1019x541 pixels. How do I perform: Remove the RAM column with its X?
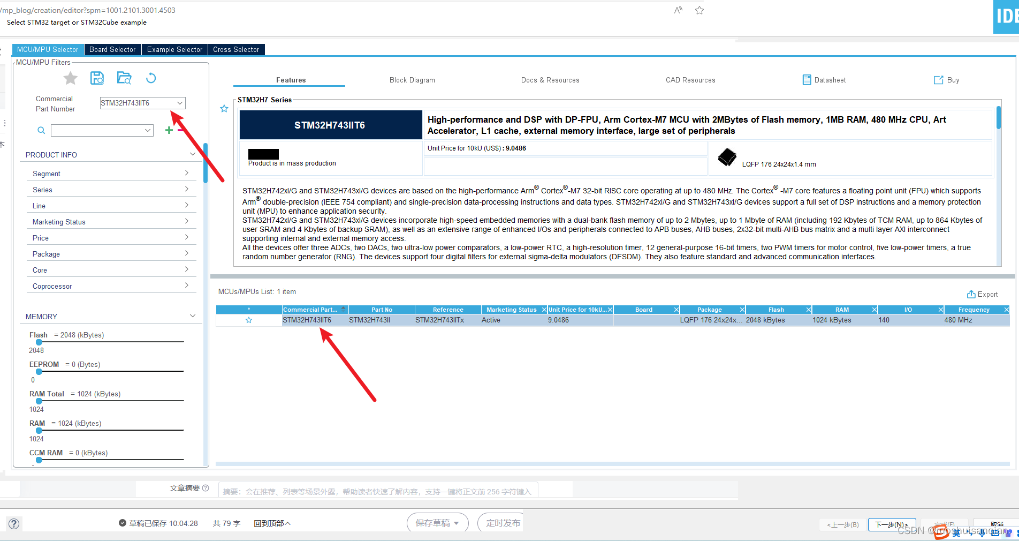pos(874,310)
